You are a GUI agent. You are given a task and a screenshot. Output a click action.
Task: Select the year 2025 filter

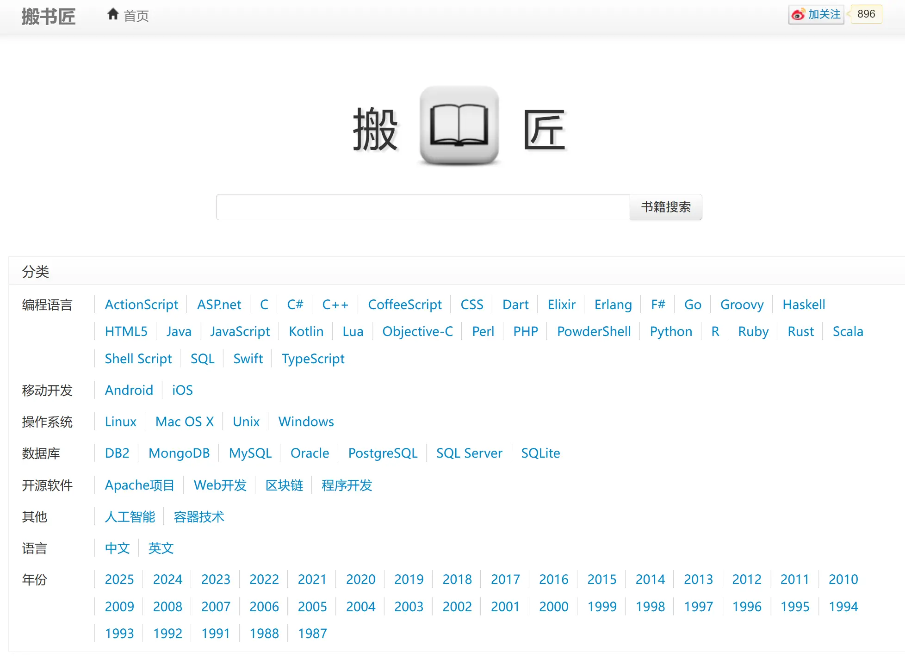click(119, 579)
